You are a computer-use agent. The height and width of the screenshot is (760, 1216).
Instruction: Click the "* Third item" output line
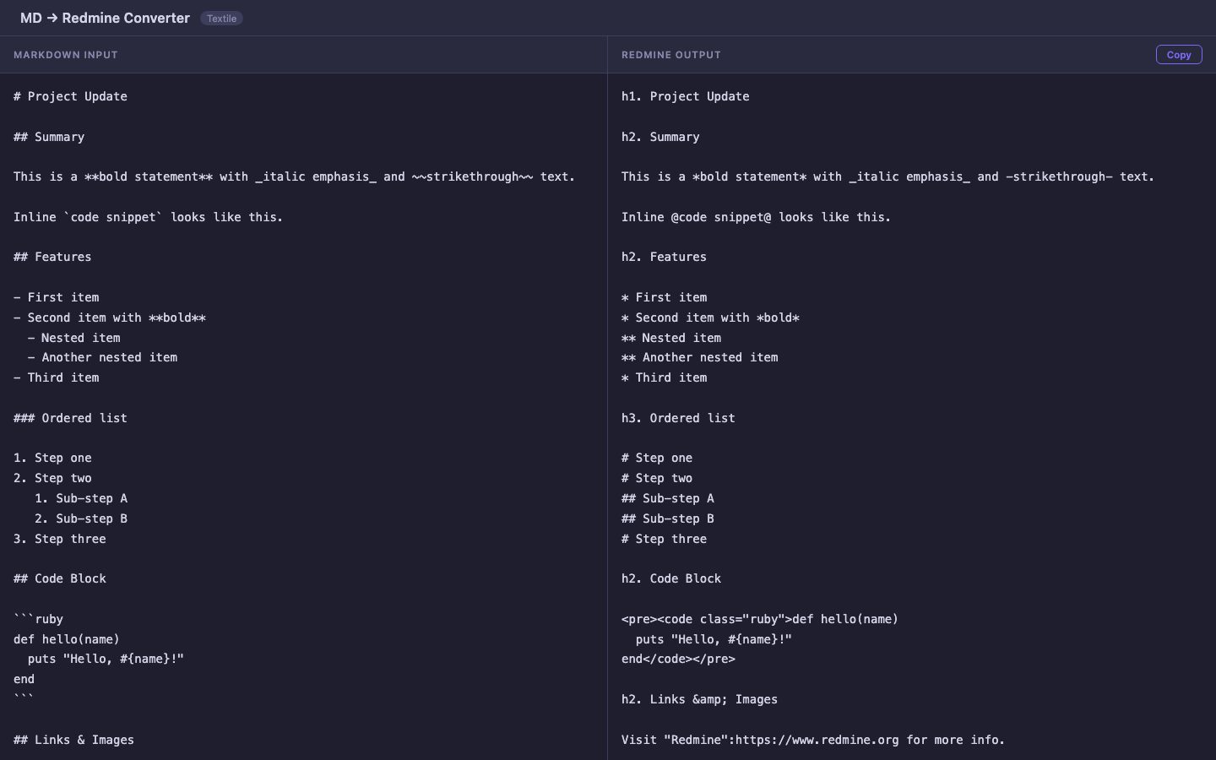pyautogui.click(x=665, y=377)
